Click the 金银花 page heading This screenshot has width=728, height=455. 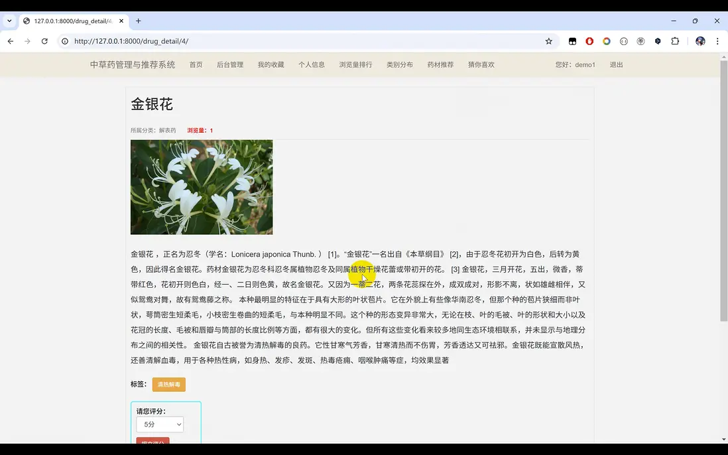152,104
